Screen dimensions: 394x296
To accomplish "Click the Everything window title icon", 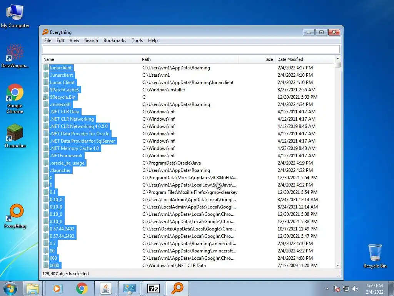I will 45,32.
